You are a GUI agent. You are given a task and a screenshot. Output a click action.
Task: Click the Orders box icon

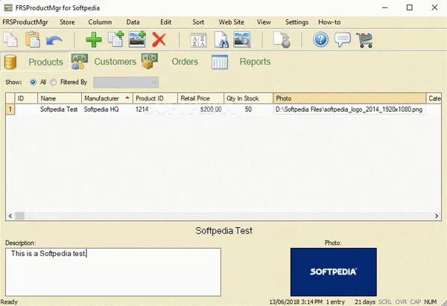pos(150,62)
